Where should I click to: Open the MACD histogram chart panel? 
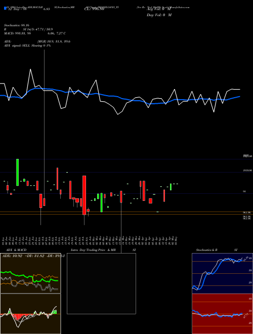pyautogui.click(x=30, y=314)
